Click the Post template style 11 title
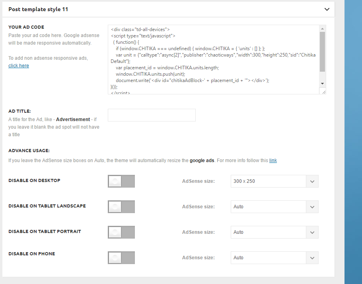The image size is (362, 284). point(38,10)
